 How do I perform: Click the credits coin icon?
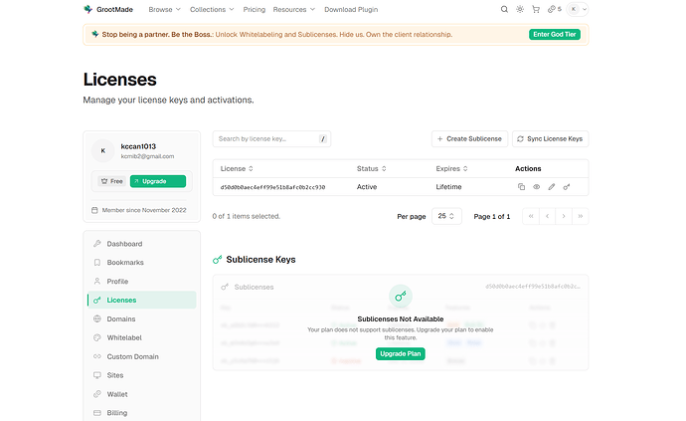coord(553,9)
